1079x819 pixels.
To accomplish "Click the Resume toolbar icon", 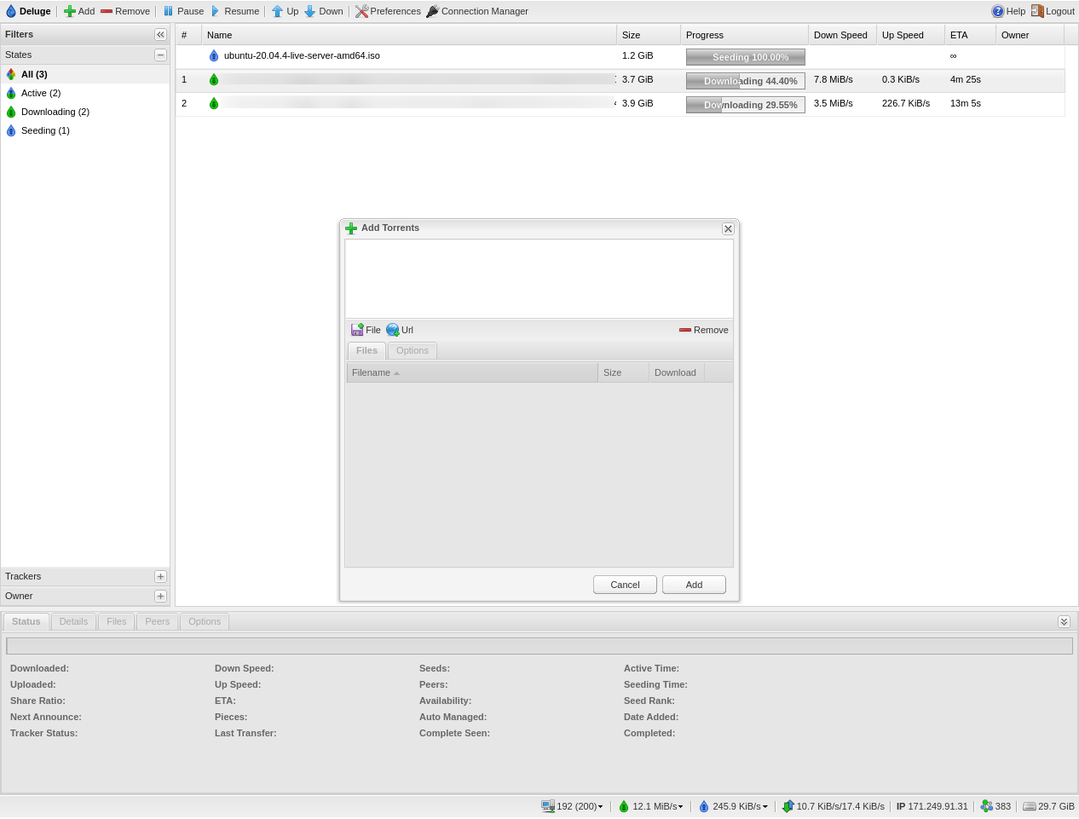I will click(216, 11).
